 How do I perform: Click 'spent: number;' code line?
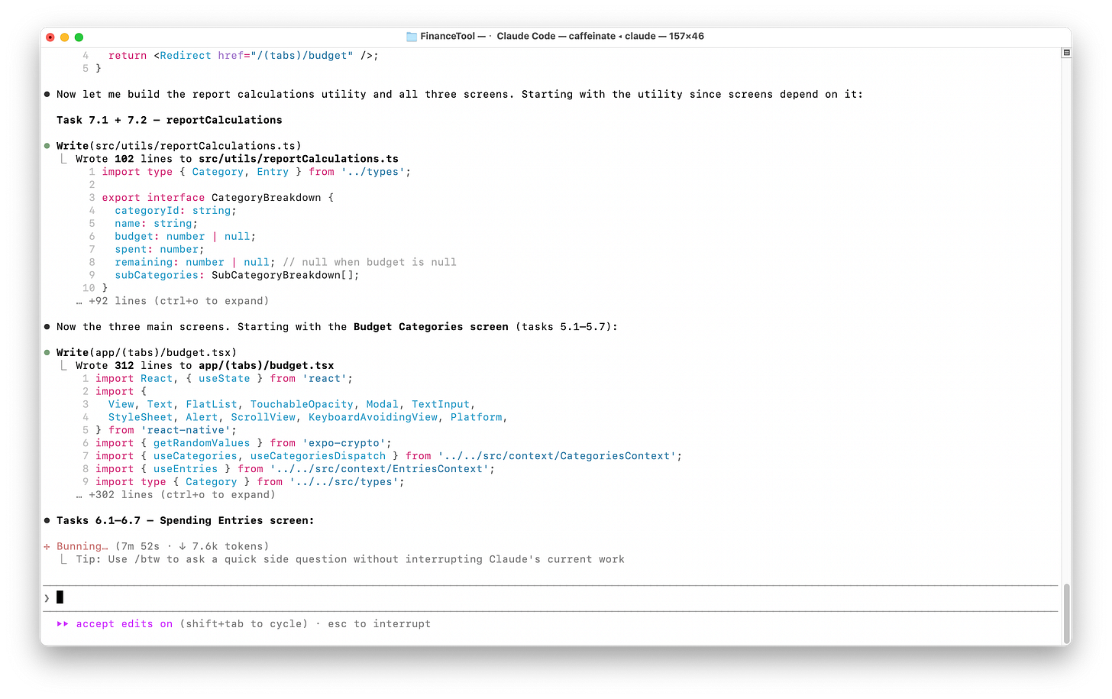[160, 250]
